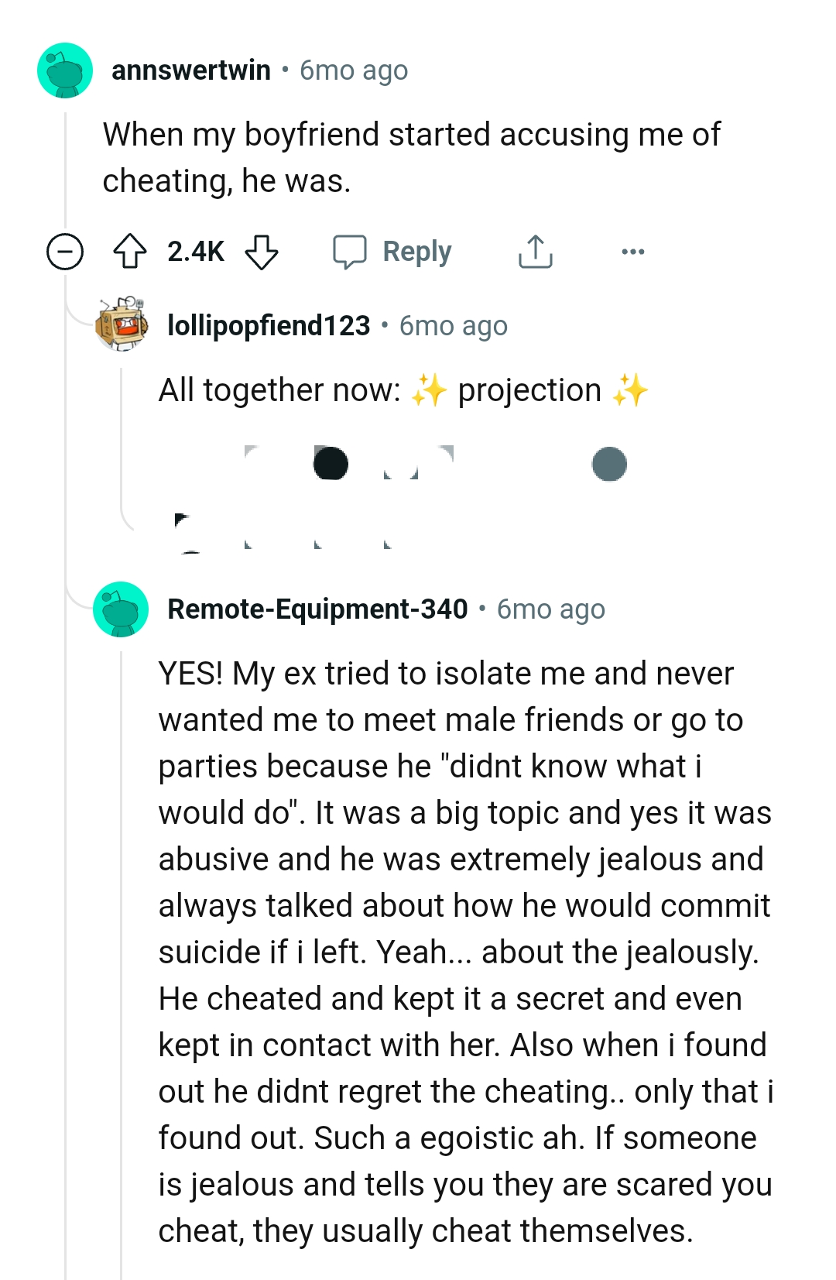The height and width of the screenshot is (1280, 836).
Task: Click lollipopfiend123's robot avatar
Action: (122, 324)
